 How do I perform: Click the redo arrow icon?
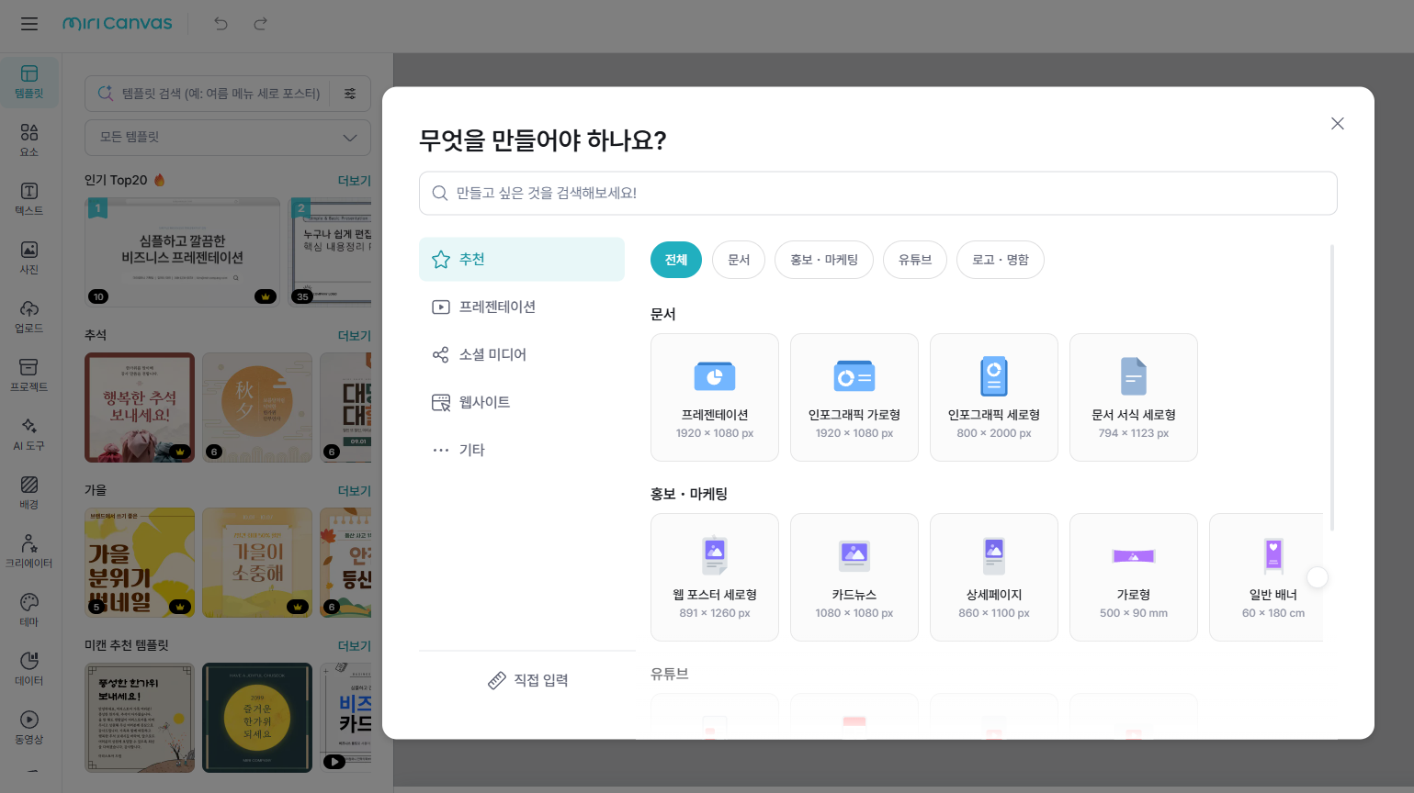[261, 24]
